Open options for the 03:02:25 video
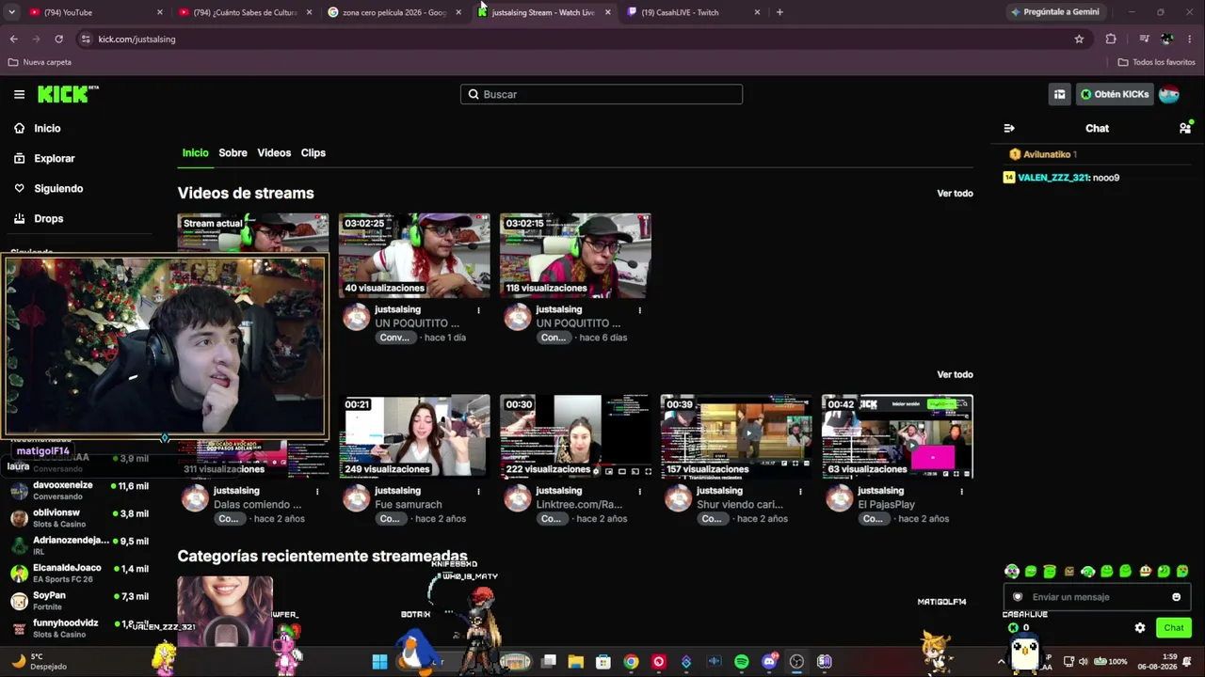This screenshot has width=1205, height=677. click(478, 309)
